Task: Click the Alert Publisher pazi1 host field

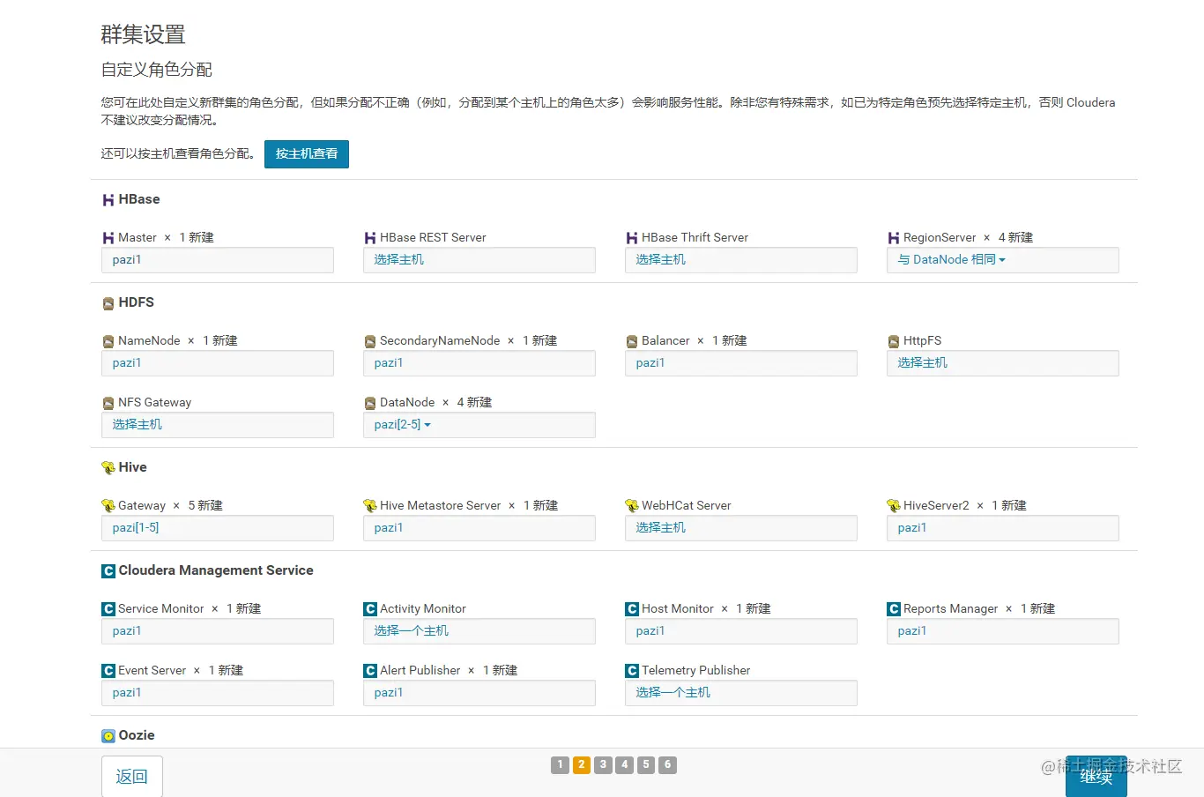Action: tap(479, 693)
